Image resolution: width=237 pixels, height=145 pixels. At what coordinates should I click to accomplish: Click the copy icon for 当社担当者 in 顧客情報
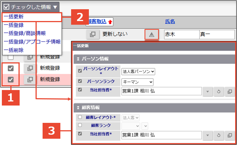click(x=230, y=135)
